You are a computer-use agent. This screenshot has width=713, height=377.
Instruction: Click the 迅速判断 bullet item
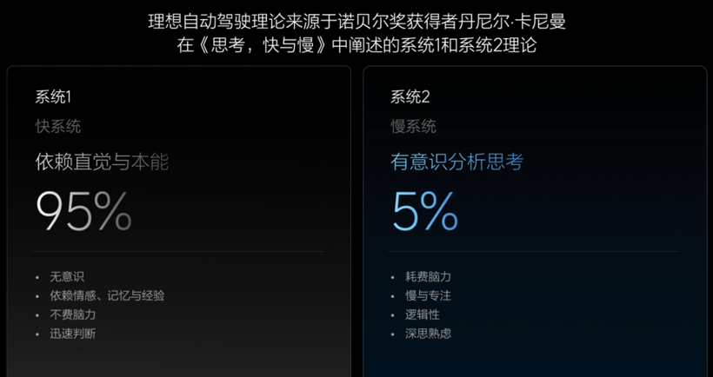(73, 334)
